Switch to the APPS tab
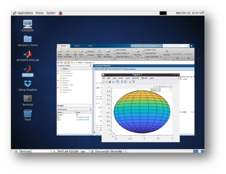 click(90, 46)
